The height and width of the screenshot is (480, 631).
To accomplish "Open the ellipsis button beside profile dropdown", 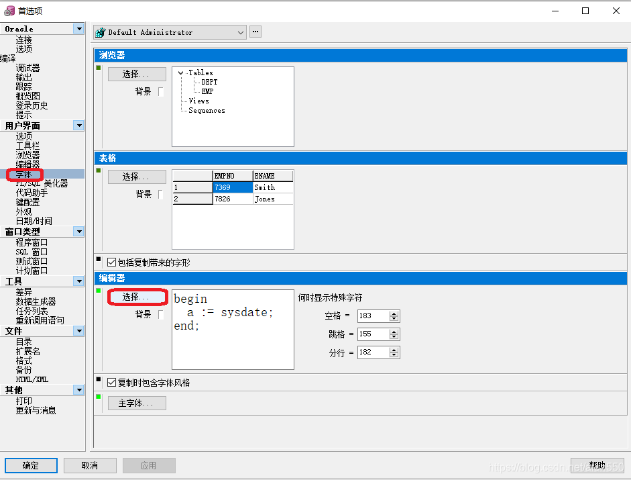I will 255,32.
